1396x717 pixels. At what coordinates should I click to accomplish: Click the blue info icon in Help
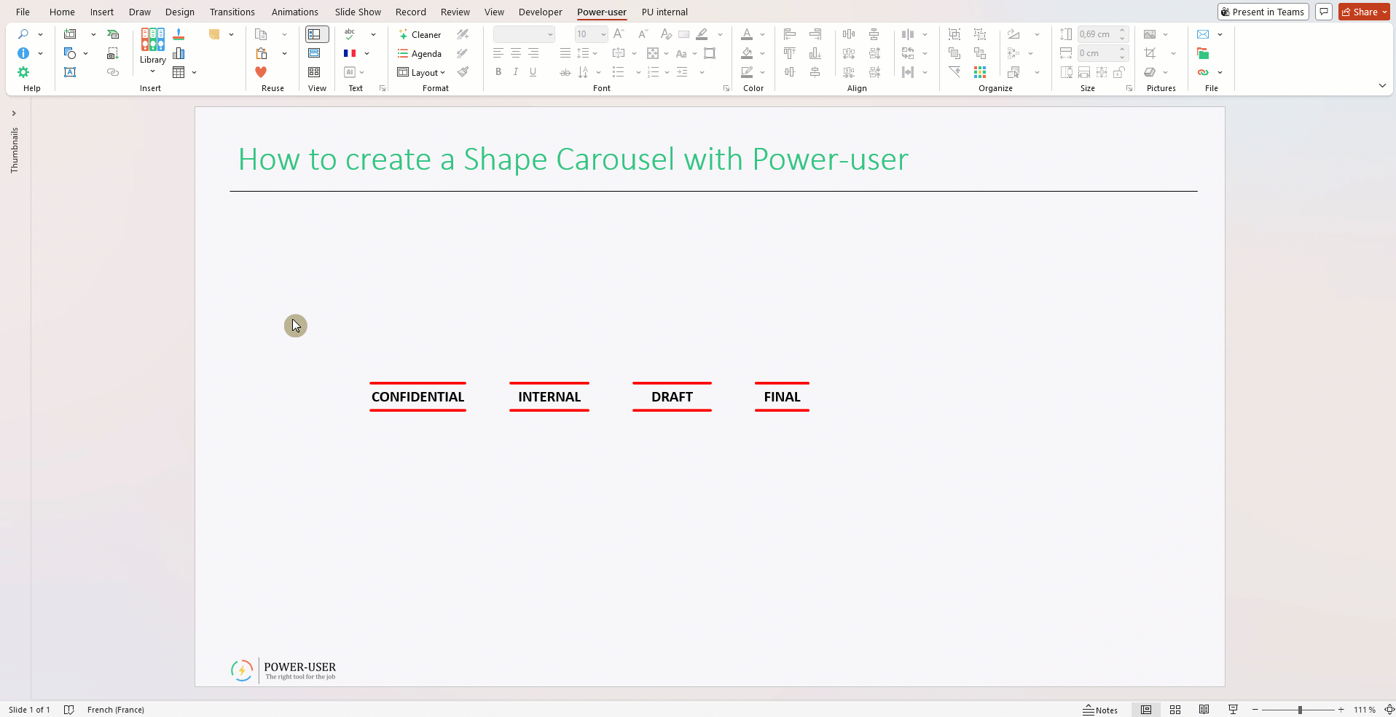pyautogui.click(x=23, y=53)
